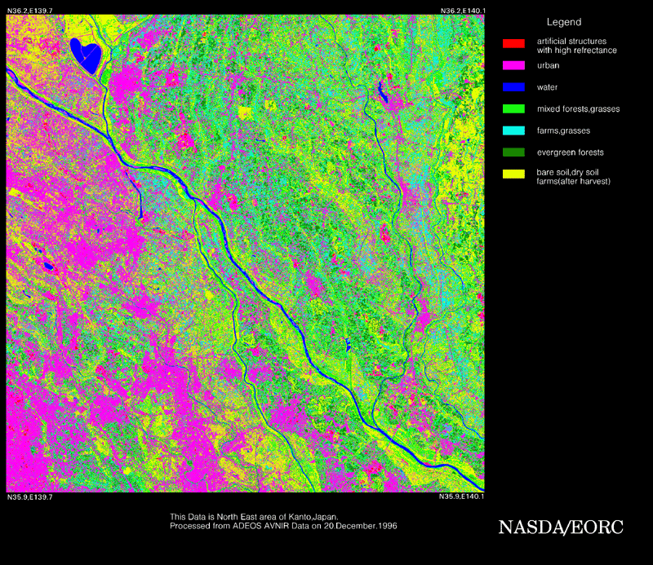This screenshot has height=565, width=653.
Task: Click the 'farms,grasses' legend label
Action: 563,130
